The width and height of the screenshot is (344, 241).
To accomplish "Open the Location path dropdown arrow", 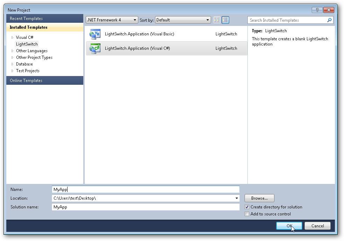I will coord(237,198).
